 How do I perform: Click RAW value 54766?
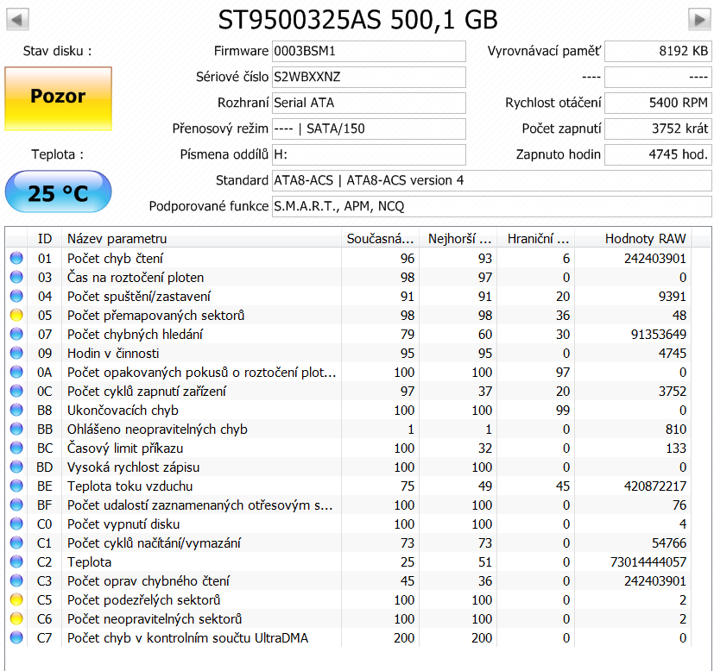(x=669, y=542)
